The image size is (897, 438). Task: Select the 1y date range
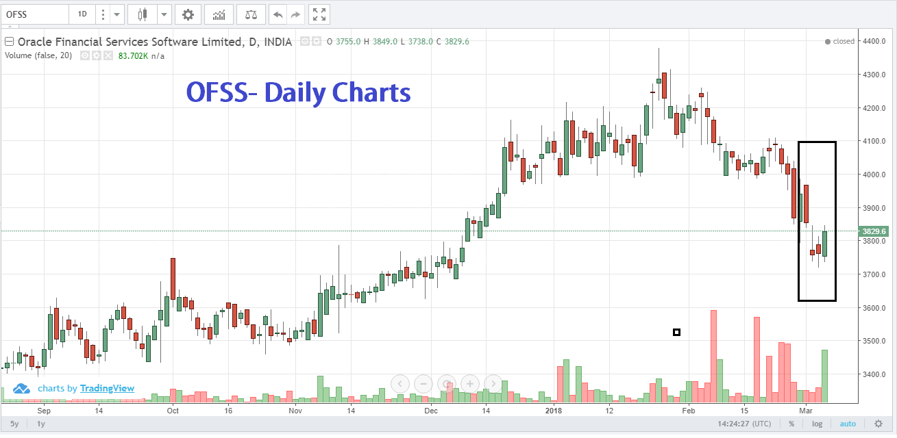41,424
